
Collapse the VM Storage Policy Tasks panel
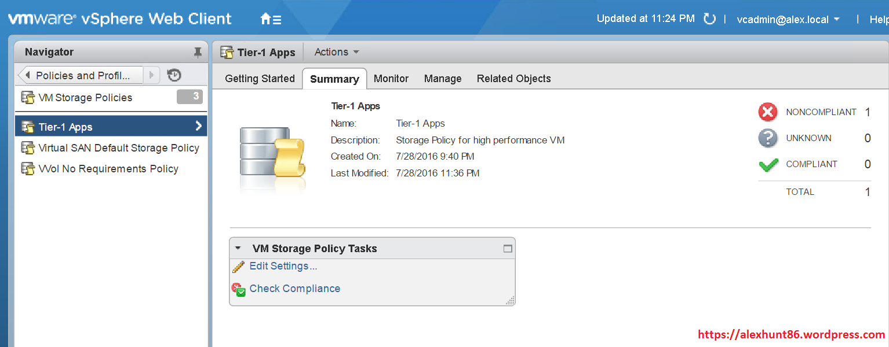coord(238,248)
